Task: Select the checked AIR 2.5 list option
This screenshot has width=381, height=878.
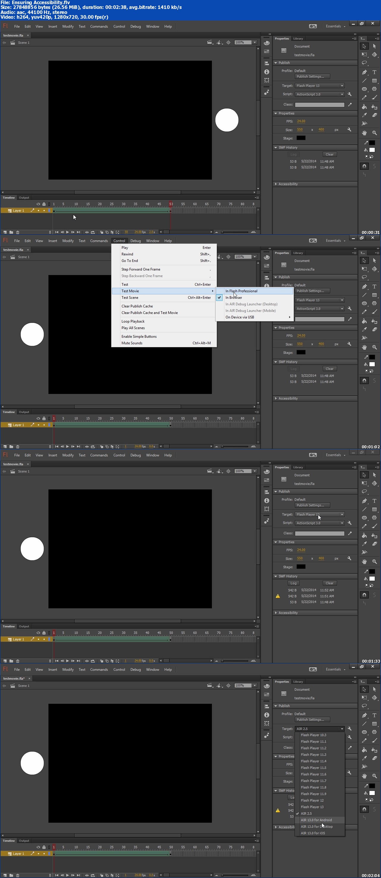Action: pyautogui.click(x=320, y=813)
